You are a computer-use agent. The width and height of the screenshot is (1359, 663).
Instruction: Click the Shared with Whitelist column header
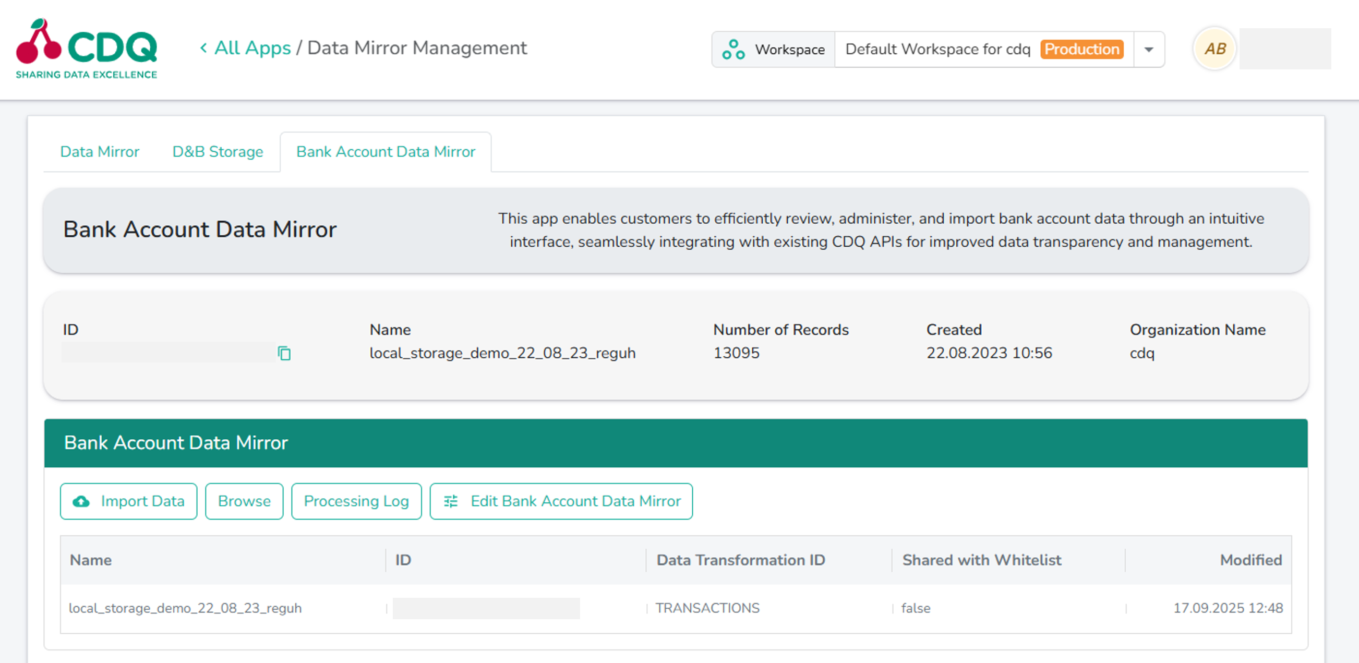(x=981, y=560)
